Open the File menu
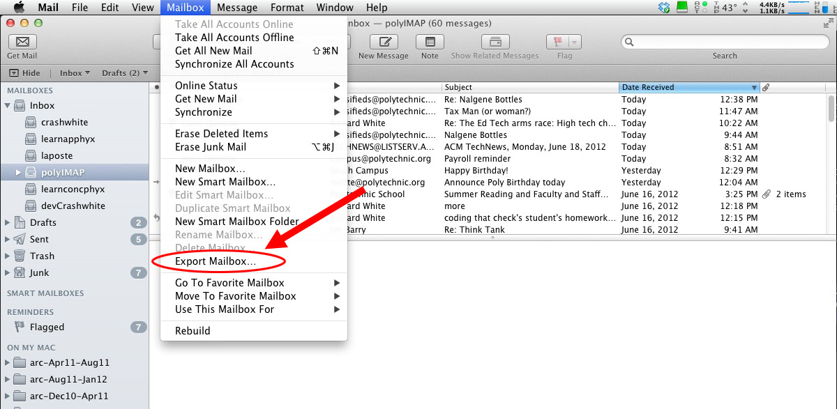Screen dimensions: 837x409 pos(80,8)
